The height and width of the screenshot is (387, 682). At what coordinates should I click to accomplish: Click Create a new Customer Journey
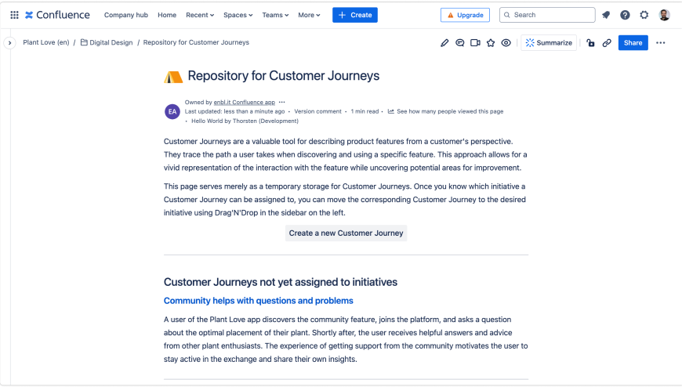click(x=346, y=233)
